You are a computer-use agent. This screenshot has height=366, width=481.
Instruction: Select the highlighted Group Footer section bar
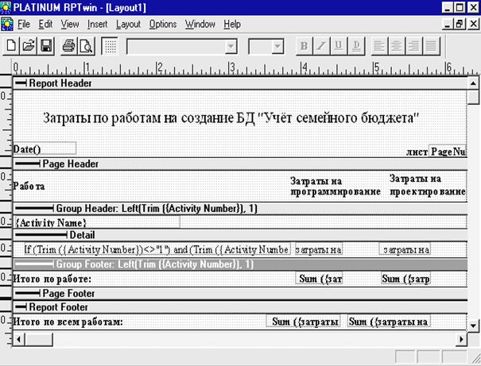click(x=240, y=264)
